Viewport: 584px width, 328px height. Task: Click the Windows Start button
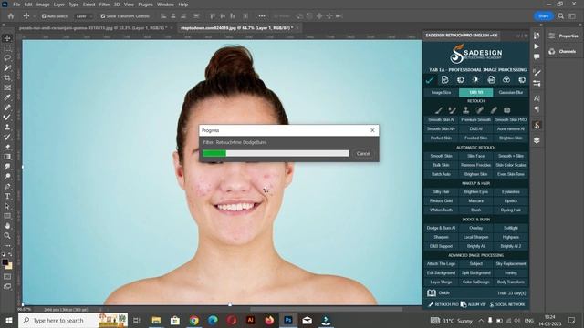pos(9,320)
